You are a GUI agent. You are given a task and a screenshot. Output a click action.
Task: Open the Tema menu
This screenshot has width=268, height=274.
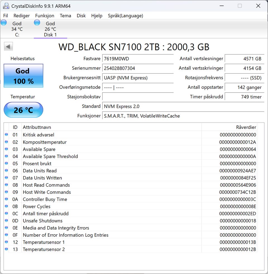coord(66,16)
